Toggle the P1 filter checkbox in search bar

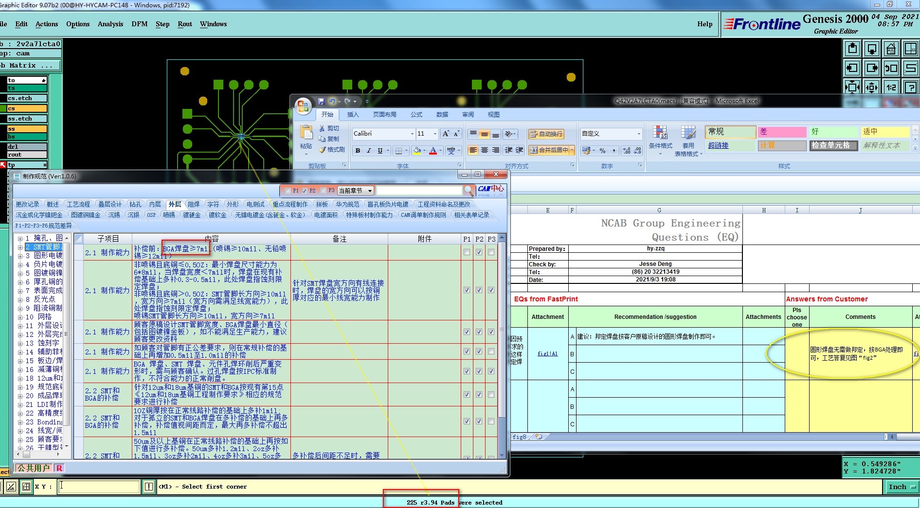click(288, 191)
